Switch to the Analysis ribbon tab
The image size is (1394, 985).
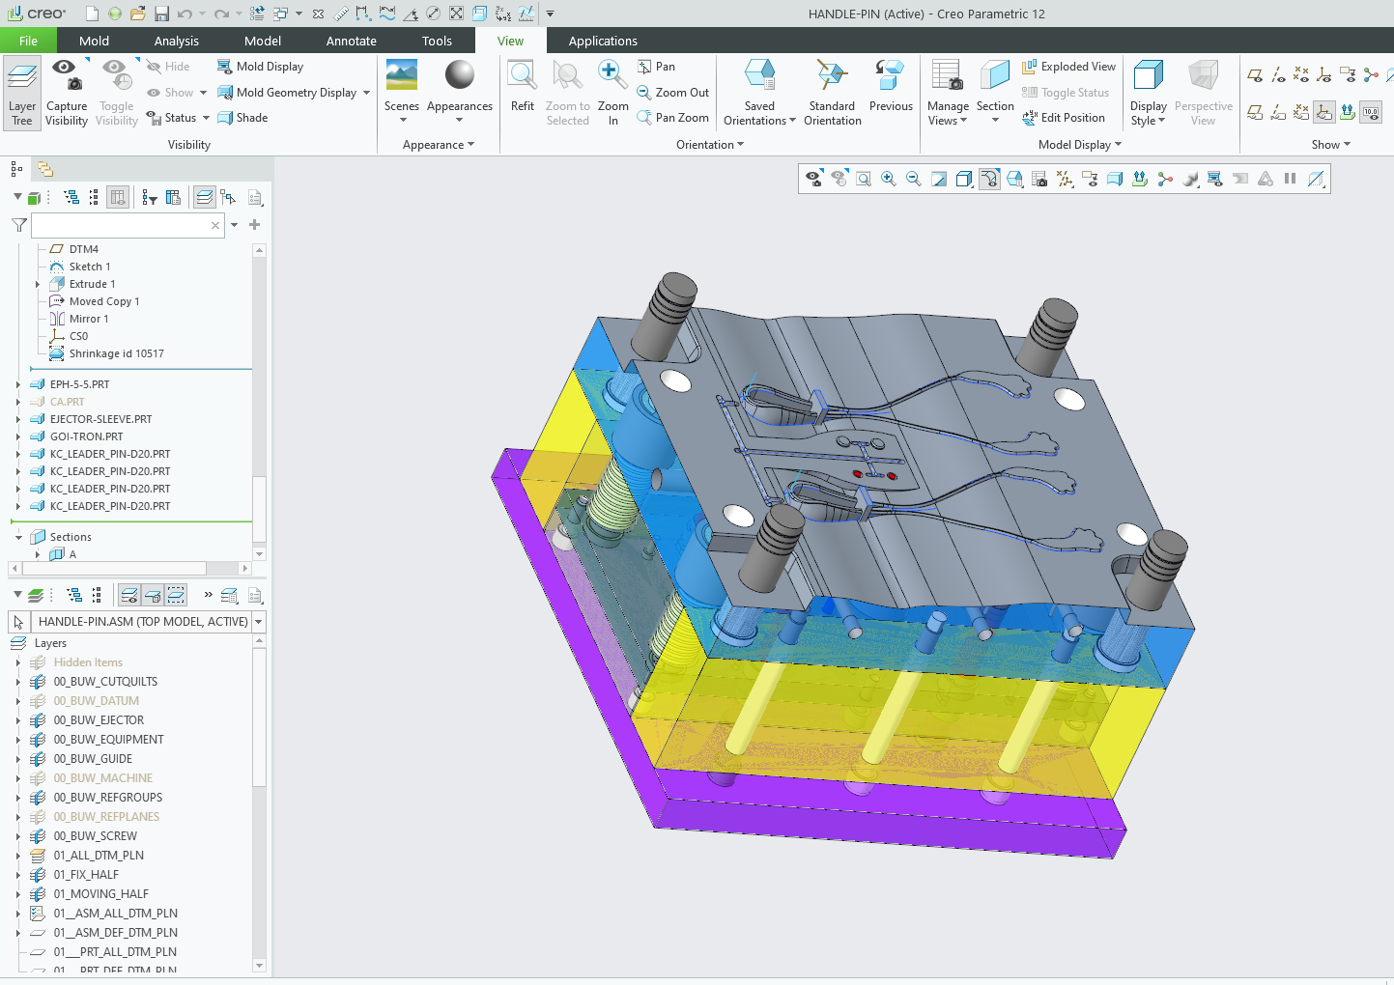(x=176, y=41)
